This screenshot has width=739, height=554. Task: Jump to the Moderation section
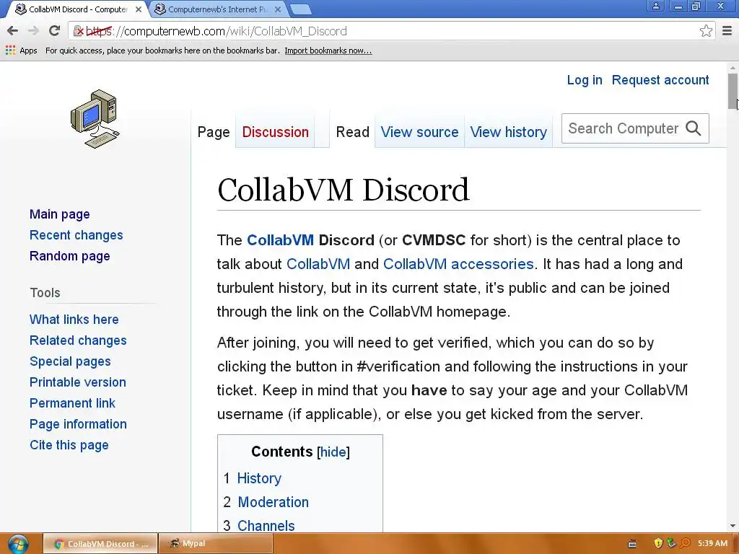(x=273, y=502)
